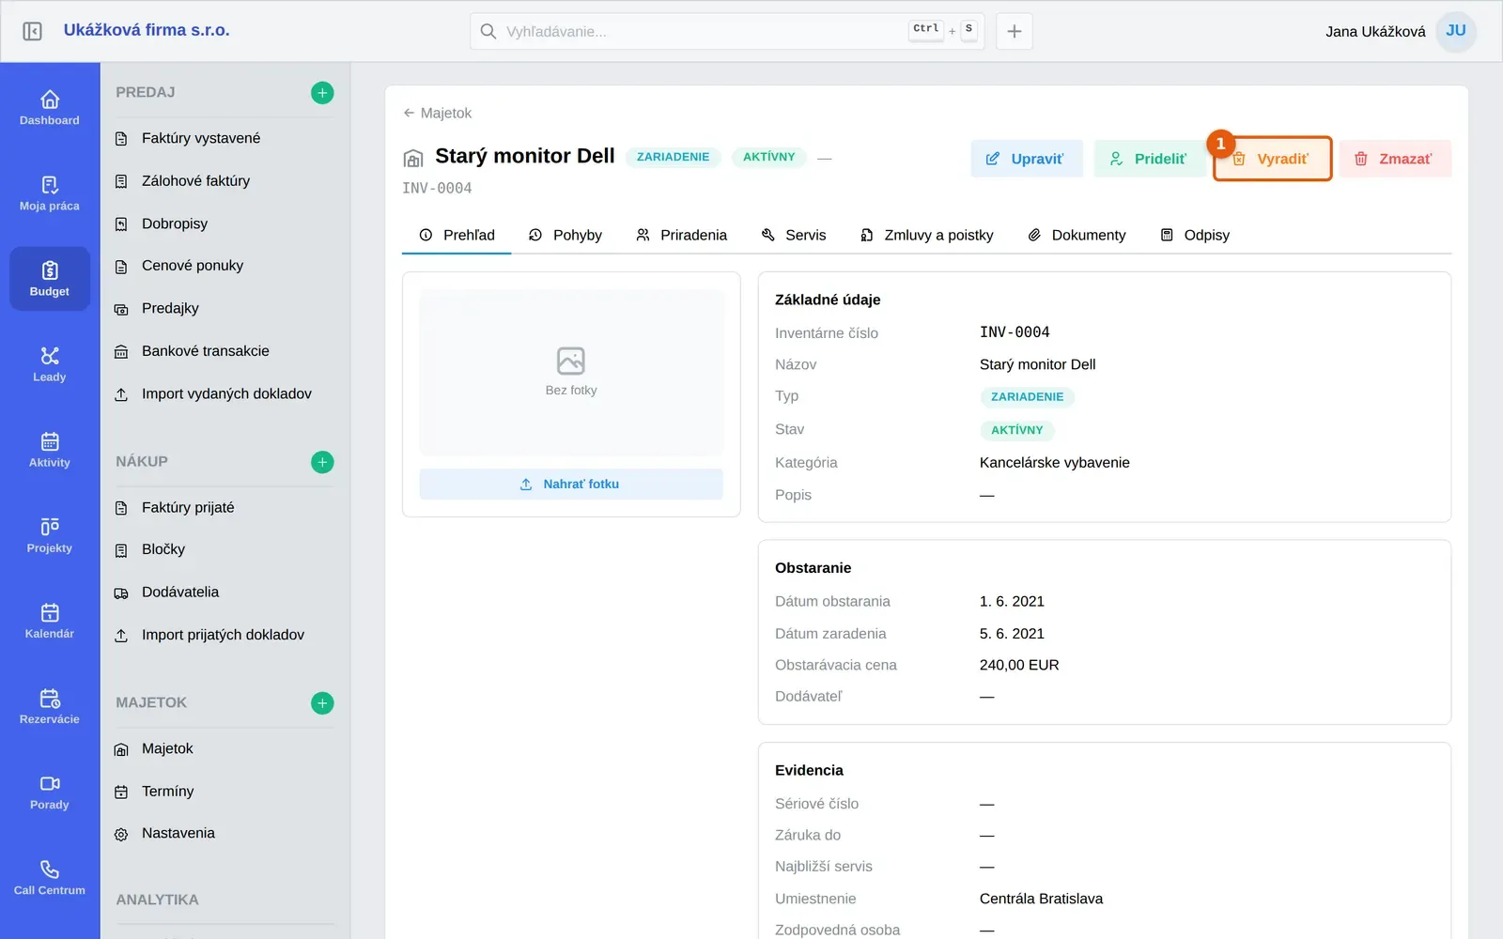
Task: Open Porady module
Action: 50,792
